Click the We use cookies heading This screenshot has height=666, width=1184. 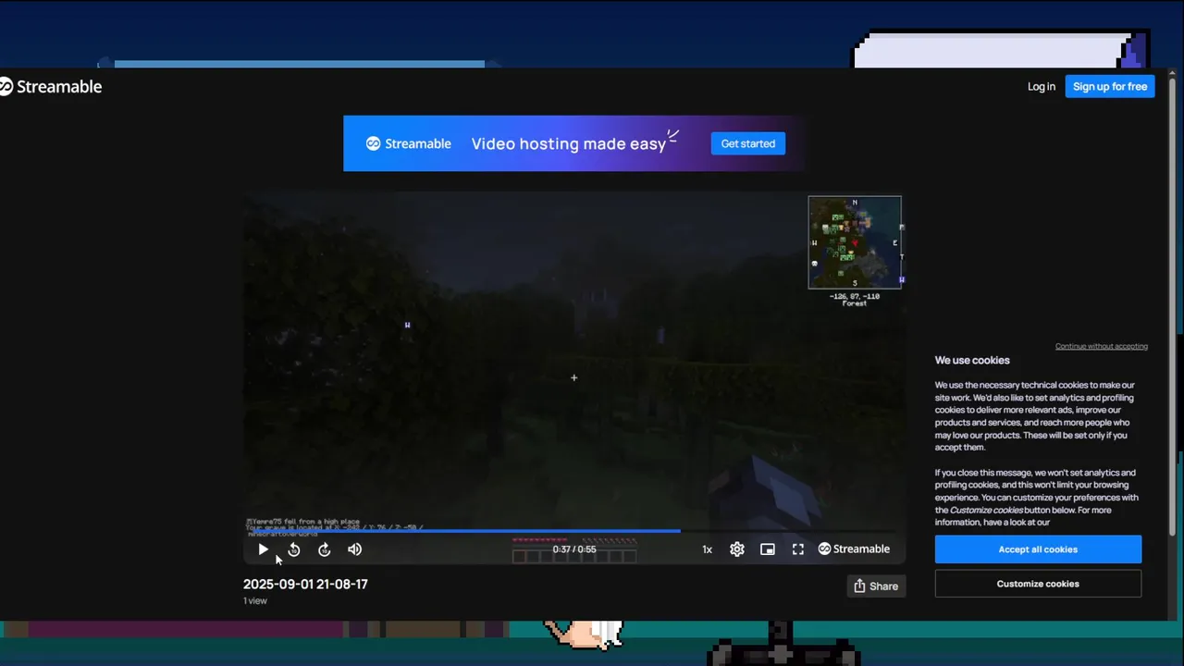(x=972, y=361)
